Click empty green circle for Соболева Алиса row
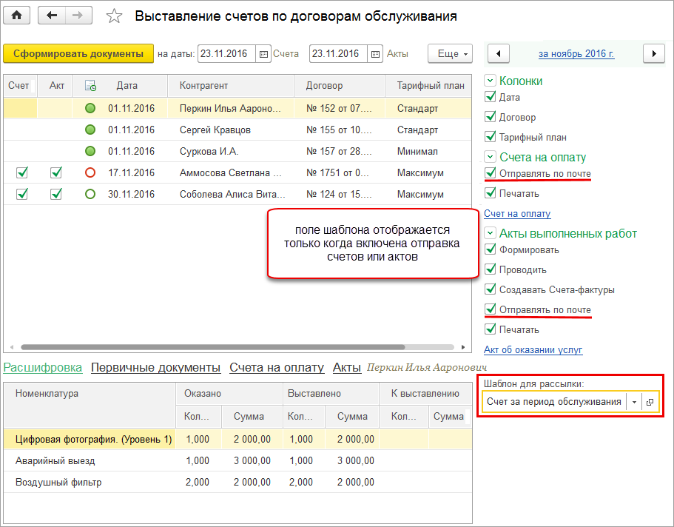Image resolution: width=674 pixels, height=527 pixels. pos(90,194)
